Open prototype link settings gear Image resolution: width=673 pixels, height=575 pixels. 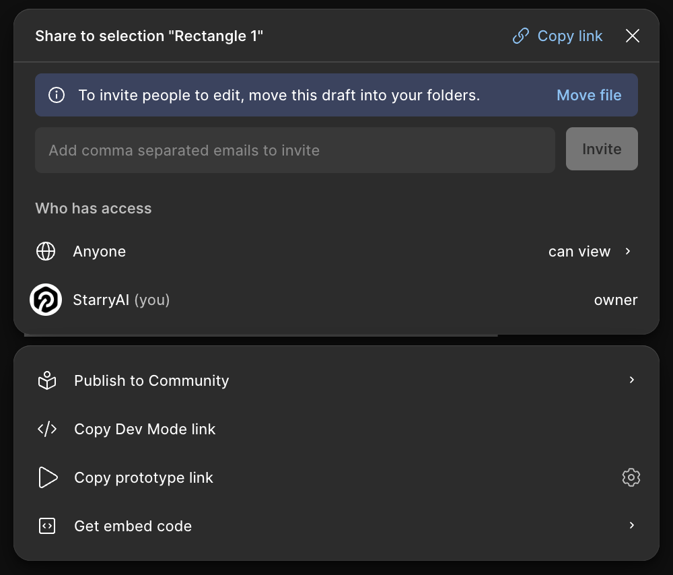pos(631,477)
